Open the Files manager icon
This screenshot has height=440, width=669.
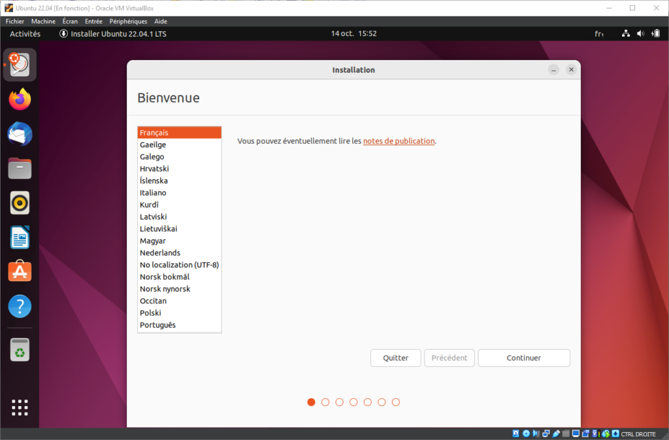20,169
